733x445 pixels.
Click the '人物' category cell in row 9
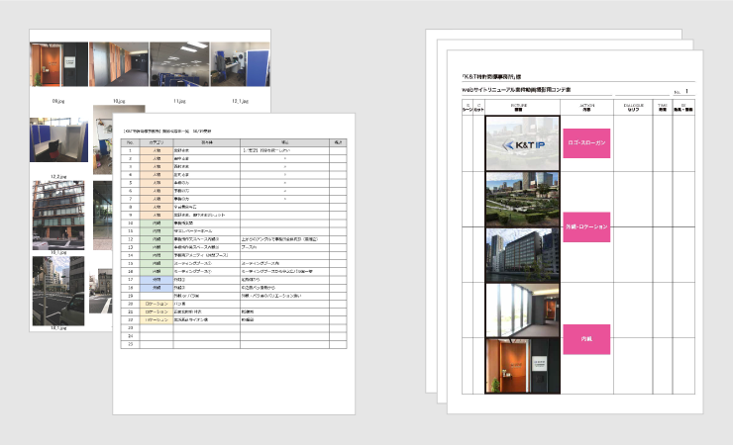157,215
